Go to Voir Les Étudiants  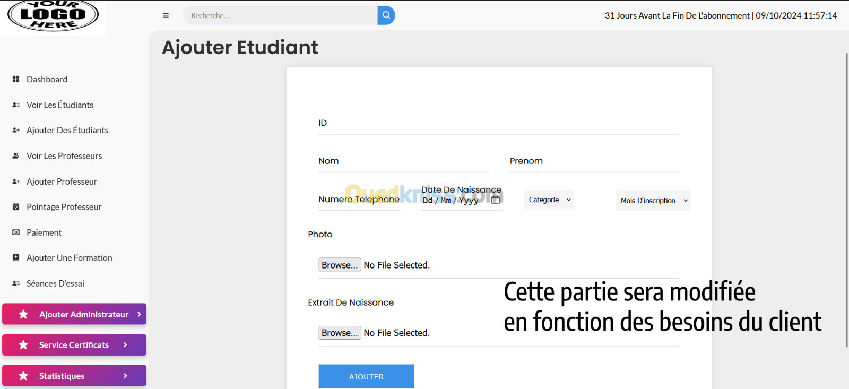(60, 105)
